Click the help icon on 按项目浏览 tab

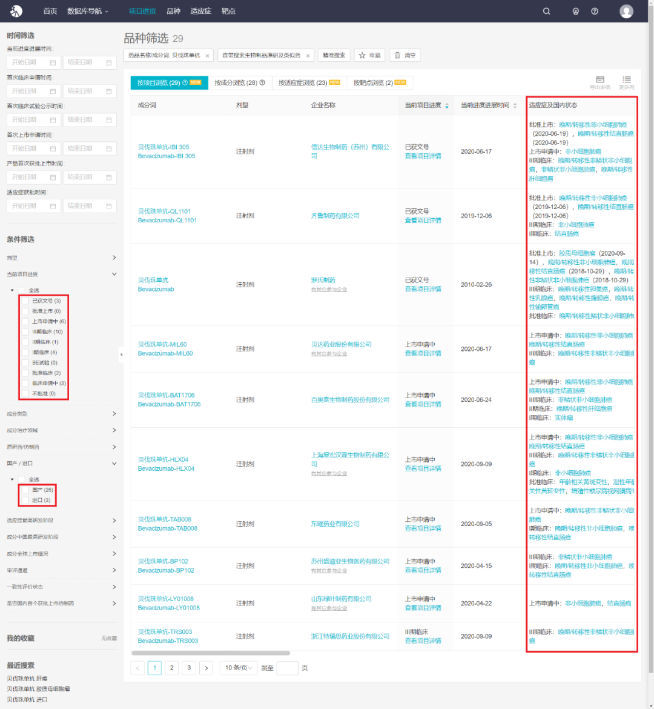[185, 83]
